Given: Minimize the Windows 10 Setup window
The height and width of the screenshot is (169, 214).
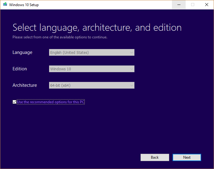Looking at the screenshot, I should 179,5.
